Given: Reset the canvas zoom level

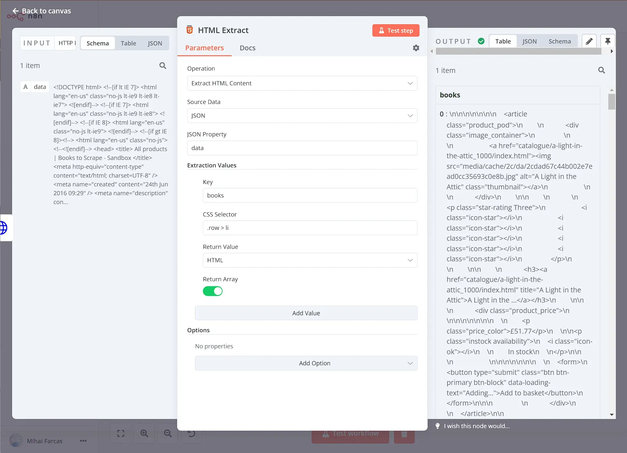Looking at the screenshot, I should (x=191, y=433).
